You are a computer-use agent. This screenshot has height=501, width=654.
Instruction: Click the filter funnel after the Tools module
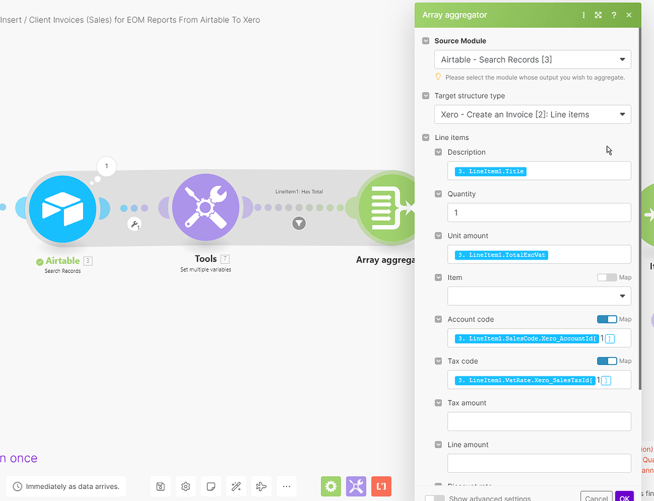click(299, 223)
